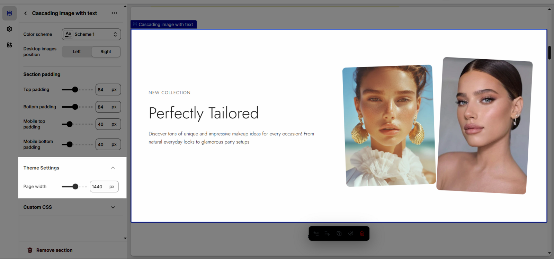This screenshot has height=259, width=554.
Task: Click the Page width slider handle
Action: [75, 187]
